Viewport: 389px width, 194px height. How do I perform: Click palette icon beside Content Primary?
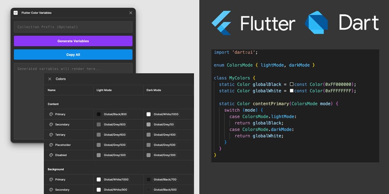(51, 114)
